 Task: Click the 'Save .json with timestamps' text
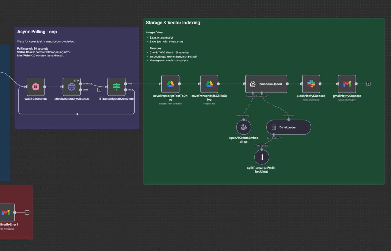[x=166, y=41]
